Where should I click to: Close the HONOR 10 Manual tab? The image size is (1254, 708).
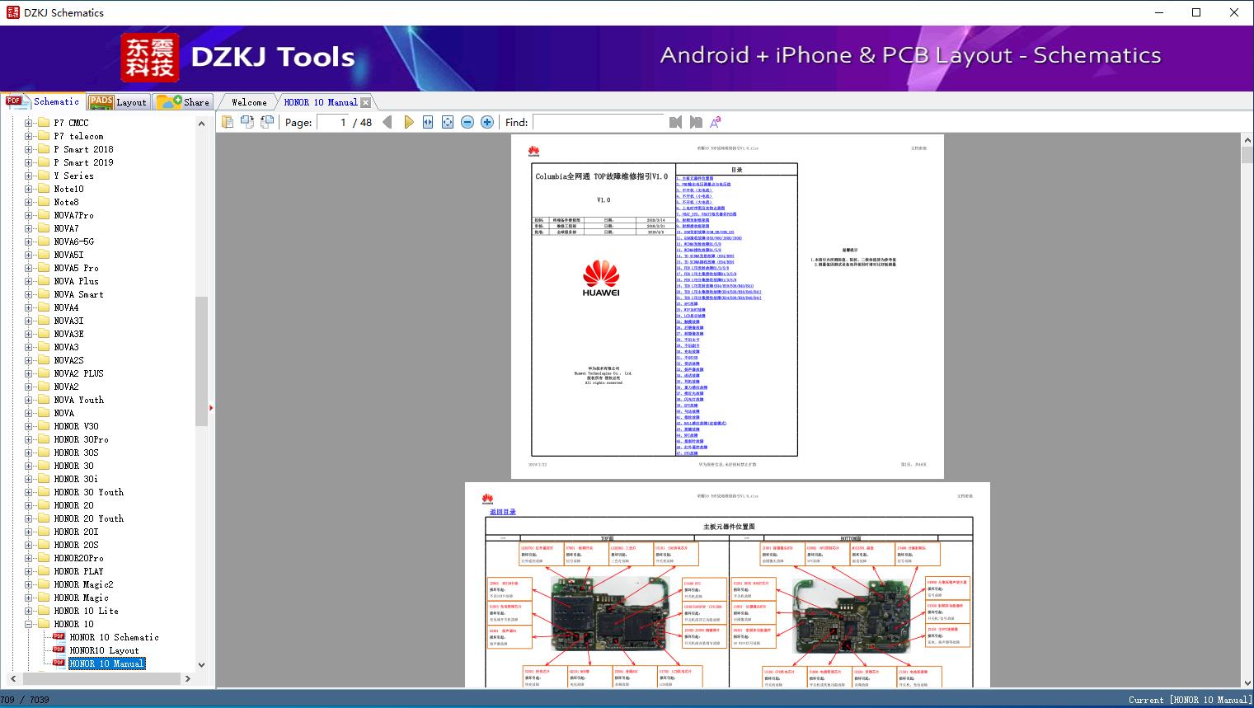(x=365, y=102)
